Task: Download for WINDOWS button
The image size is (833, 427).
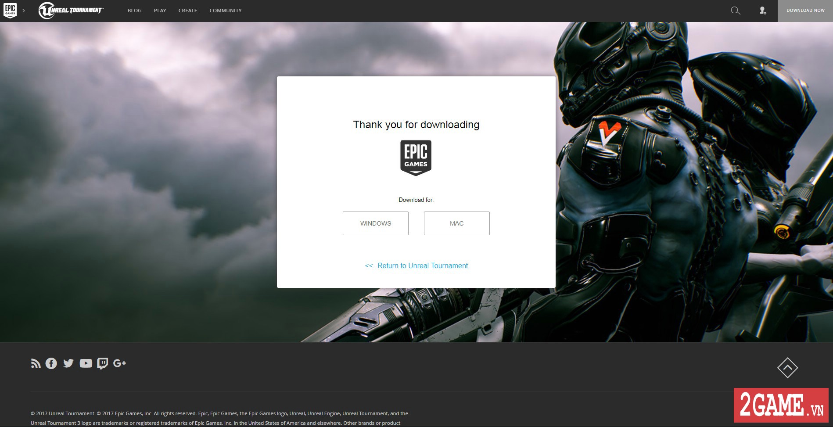Action: click(x=376, y=223)
